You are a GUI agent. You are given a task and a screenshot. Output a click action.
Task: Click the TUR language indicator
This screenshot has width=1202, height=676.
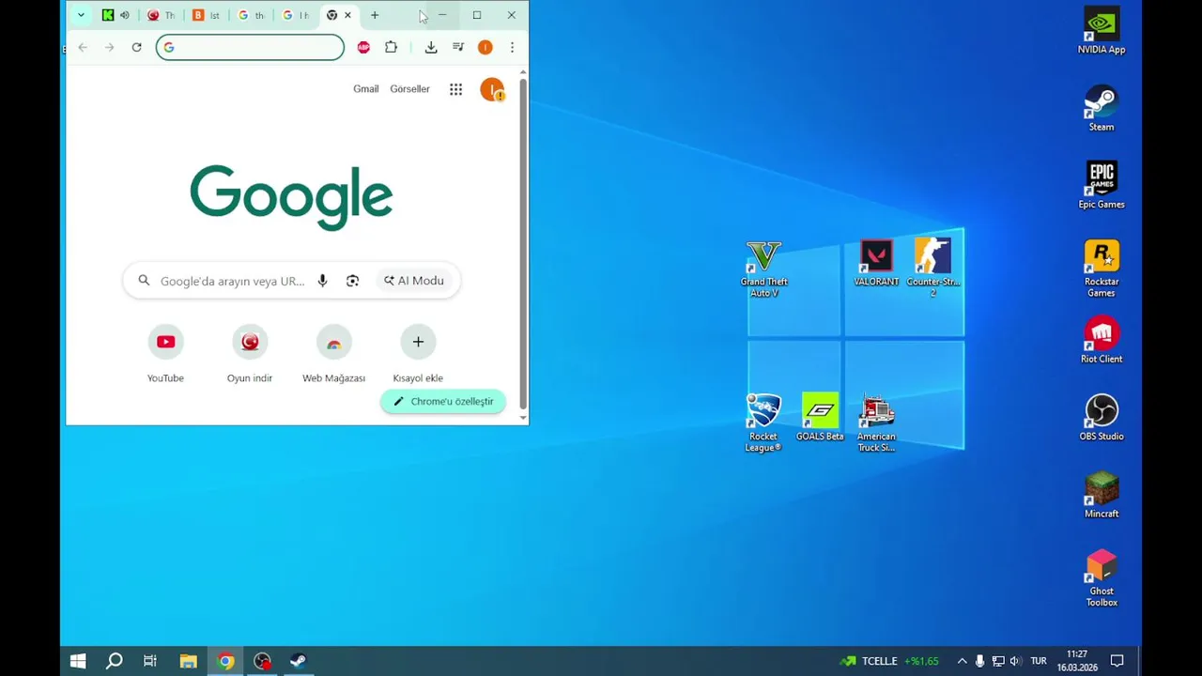pyautogui.click(x=1039, y=661)
